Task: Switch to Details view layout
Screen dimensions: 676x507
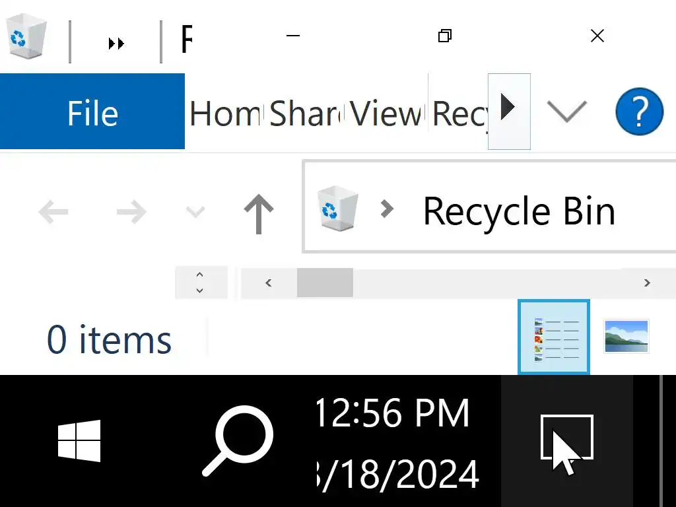Action: click(x=555, y=337)
